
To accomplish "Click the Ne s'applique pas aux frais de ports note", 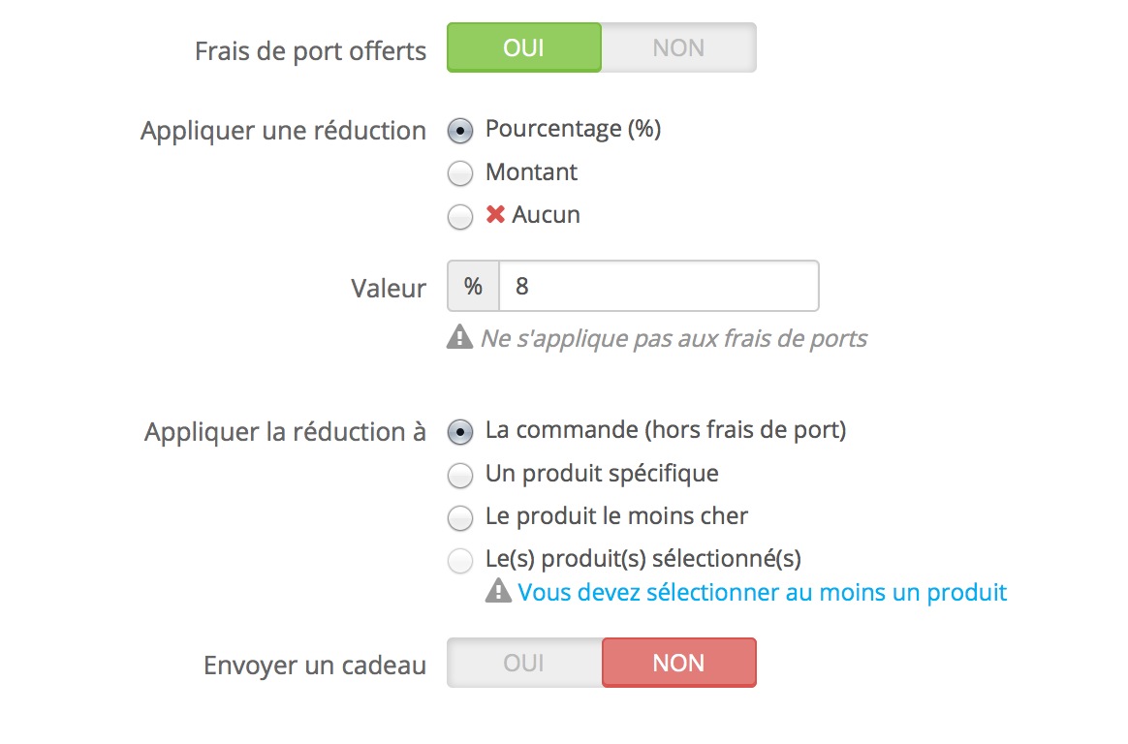I will [x=674, y=338].
